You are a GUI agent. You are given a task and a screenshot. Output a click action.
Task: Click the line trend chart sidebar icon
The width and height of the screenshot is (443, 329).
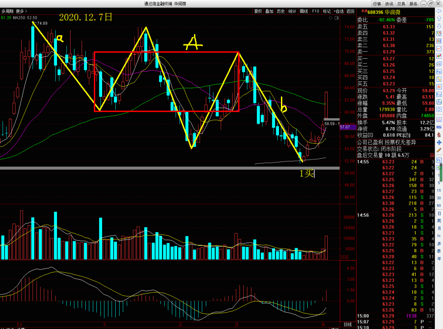pyautogui.click(x=439, y=49)
